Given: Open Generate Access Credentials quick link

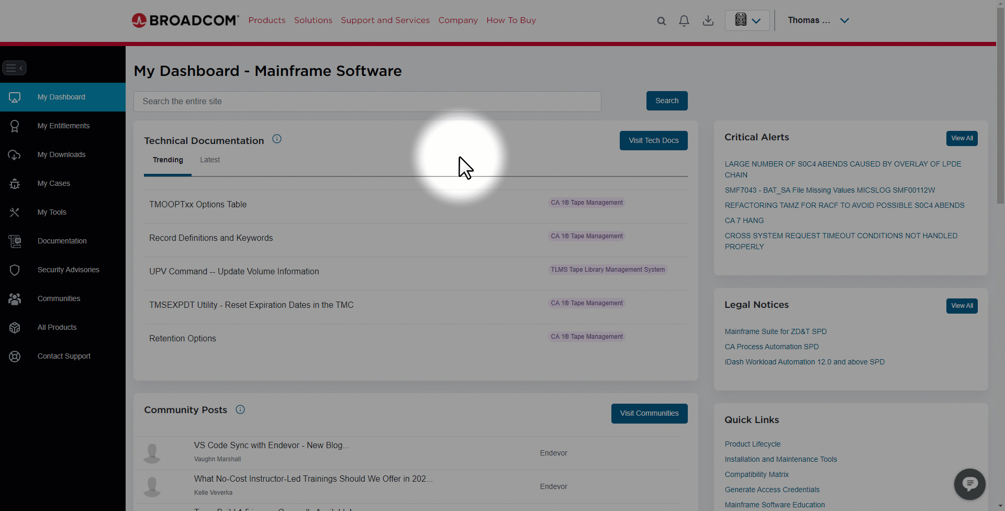Looking at the screenshot, I should pos(772,490).
